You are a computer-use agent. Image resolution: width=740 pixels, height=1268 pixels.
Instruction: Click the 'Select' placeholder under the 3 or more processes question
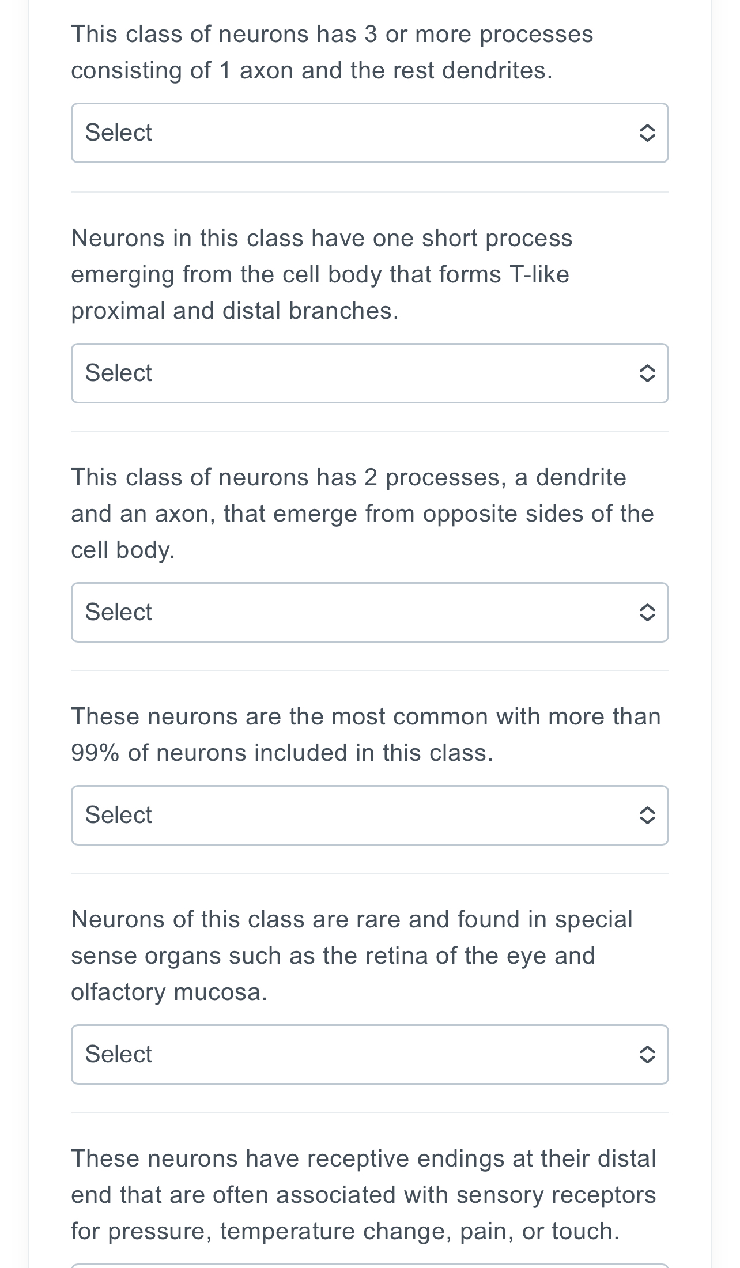click(118, 133)
